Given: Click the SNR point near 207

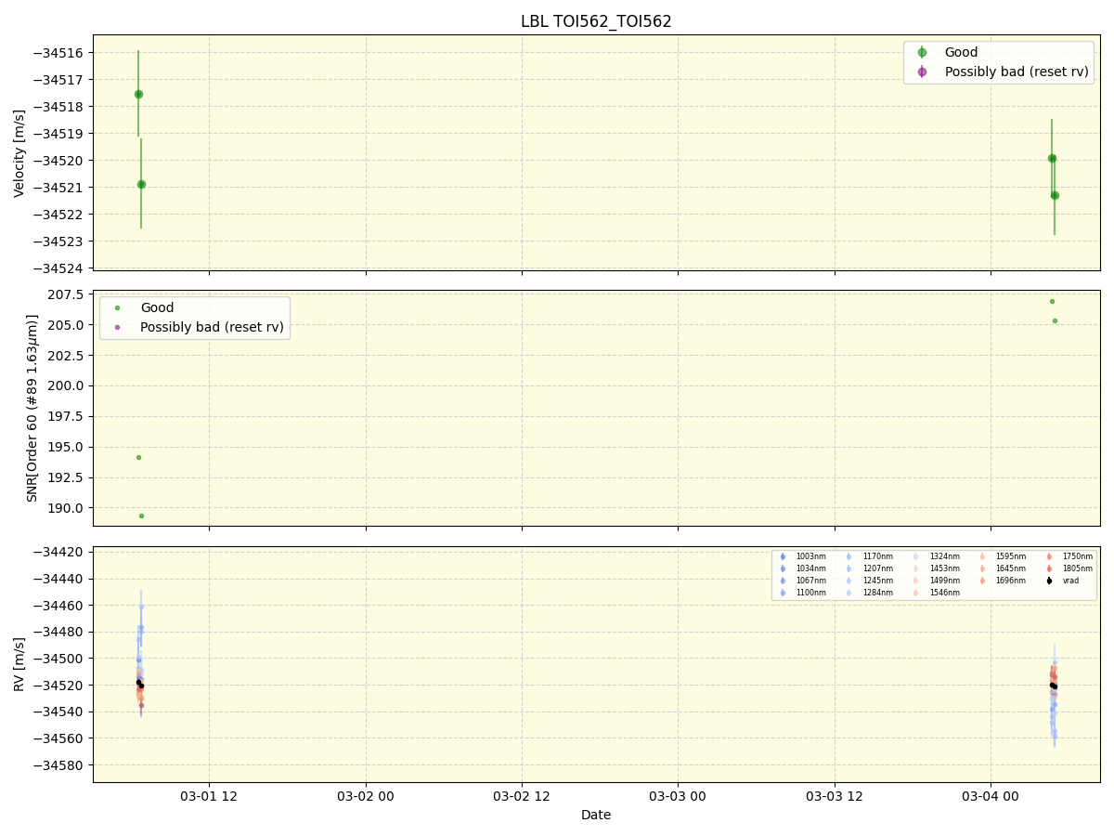Looking at the screenshot, I should tap(1052, 301).
